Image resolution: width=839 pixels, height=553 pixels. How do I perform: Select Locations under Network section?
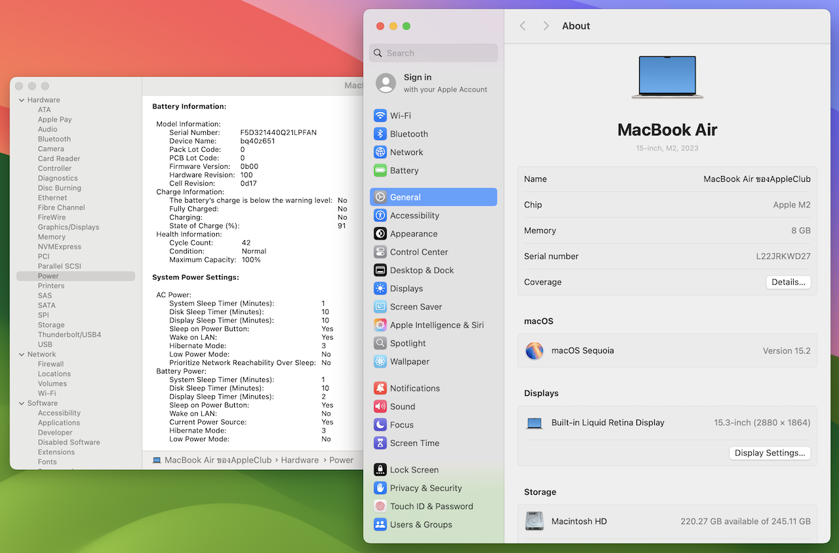tap(54, 374)
